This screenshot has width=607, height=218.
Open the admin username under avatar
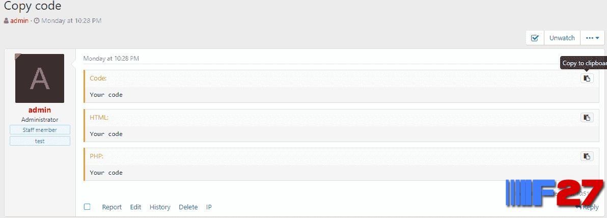click(x=40, y=110)
